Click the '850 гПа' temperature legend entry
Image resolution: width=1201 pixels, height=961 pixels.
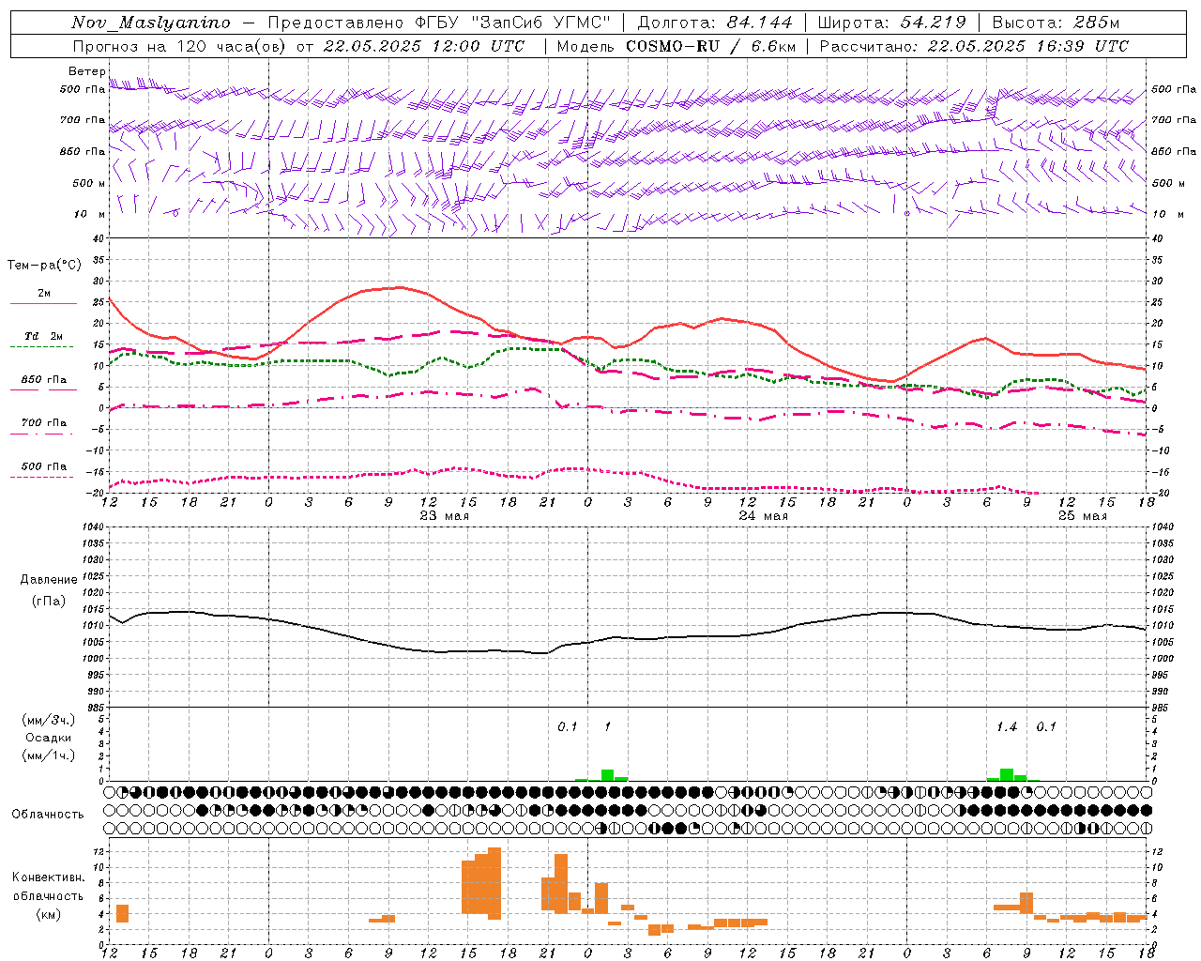(x=44, y=380)
